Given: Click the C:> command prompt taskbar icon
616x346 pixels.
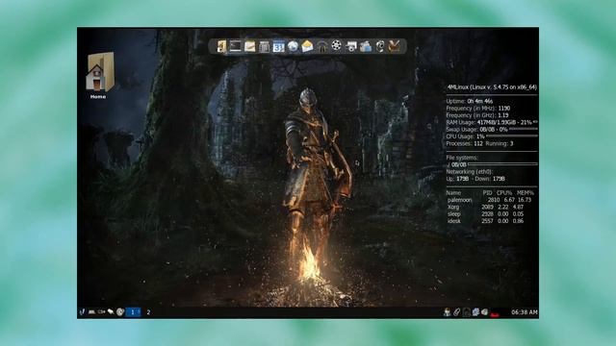Looking at the screenshot, I should (101, 311).
